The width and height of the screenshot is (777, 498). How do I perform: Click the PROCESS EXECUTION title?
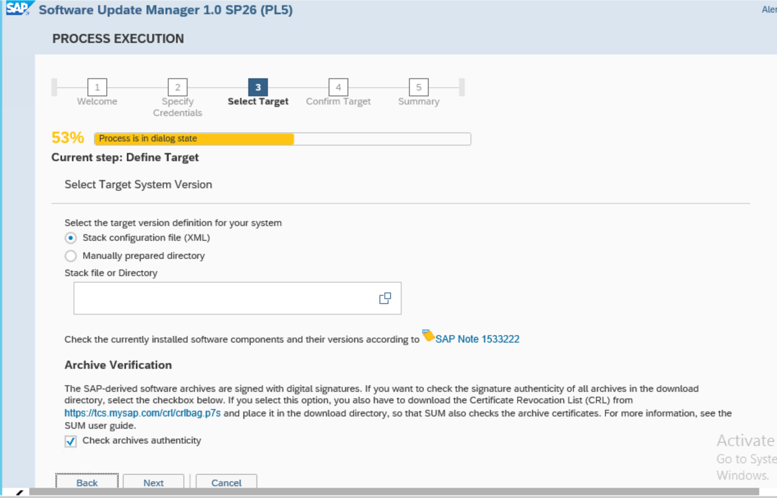(118, 39)
